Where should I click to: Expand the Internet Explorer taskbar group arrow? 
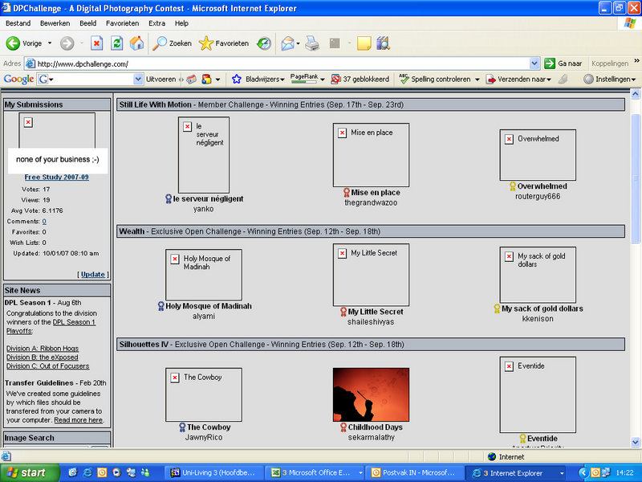coord(561,473)
